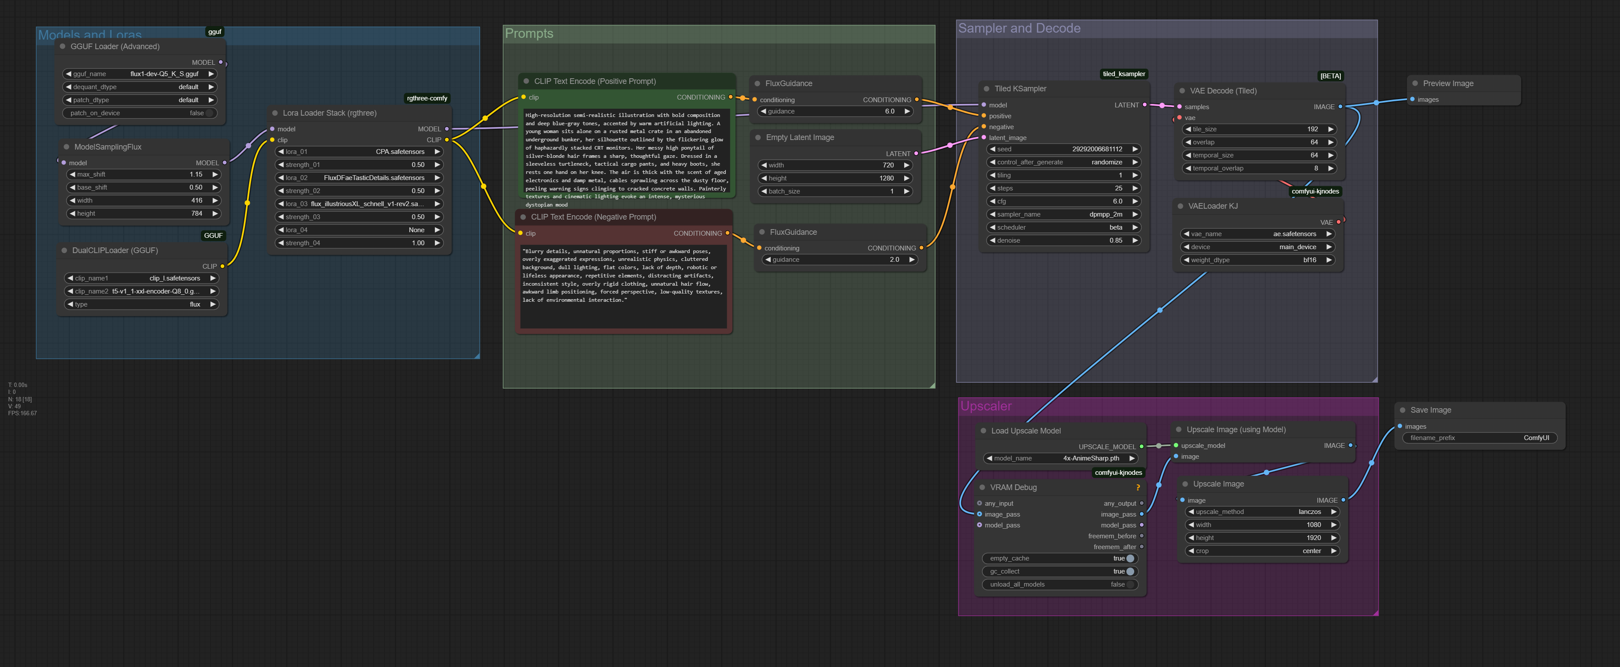This screenshot has width=1620, height=667.
Task: Enable unload_all_models in VRAM Debug
Action: (1129, 585)
